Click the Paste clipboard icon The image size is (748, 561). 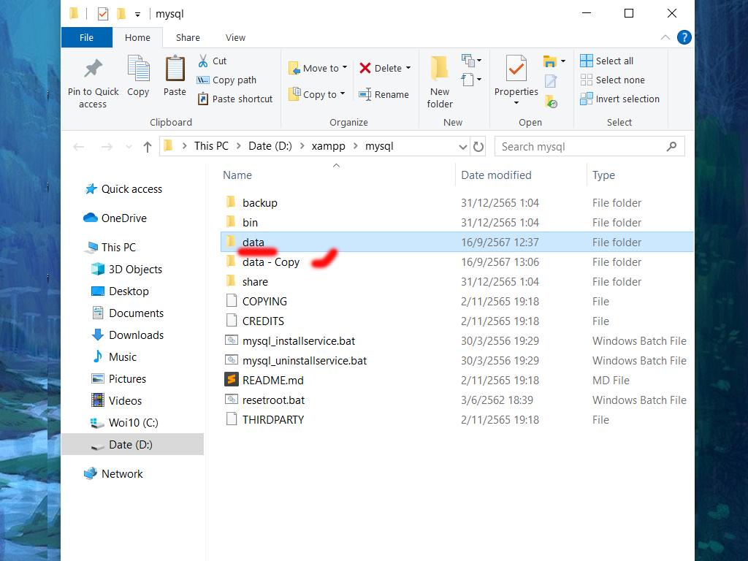175,70
